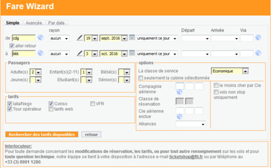271x168 pixels.
Task: Switch to the Simple tab
Action: pyautogui.click(x=13, y=23)
